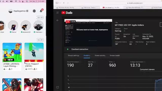Click the live stream preview video
Screen dimensions: 162x91
coord(88,33)
